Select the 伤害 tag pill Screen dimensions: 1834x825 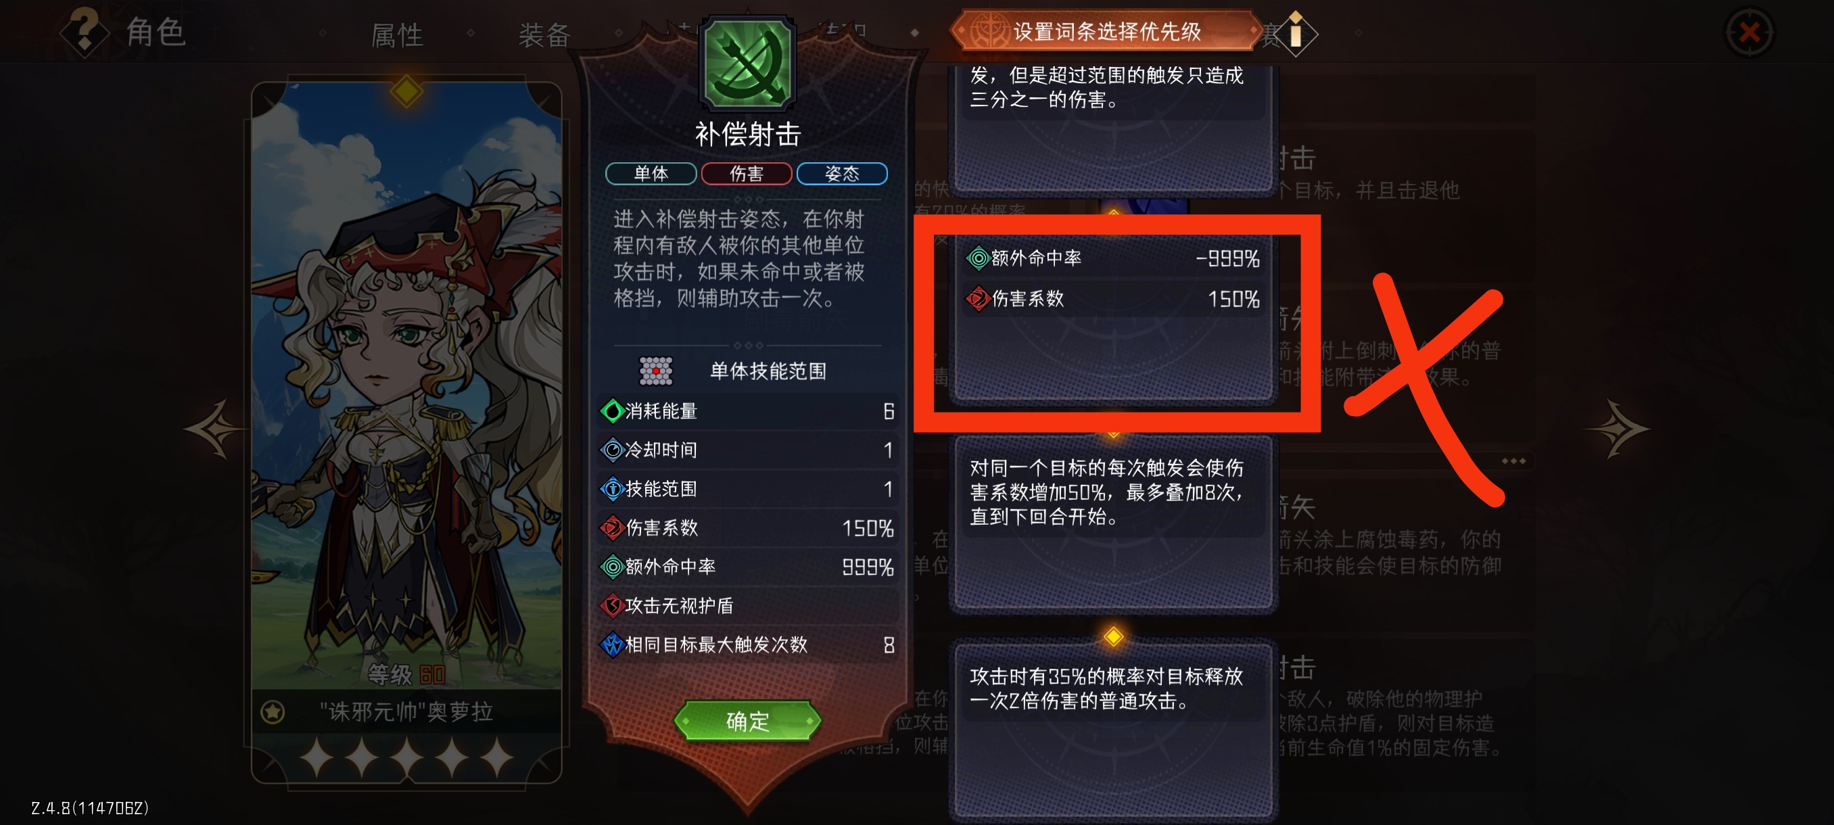tap(746, 173)
